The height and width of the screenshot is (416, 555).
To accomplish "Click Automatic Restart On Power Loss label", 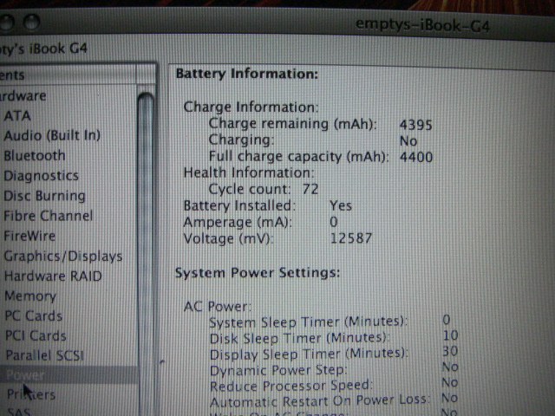I will coord(320,401).
